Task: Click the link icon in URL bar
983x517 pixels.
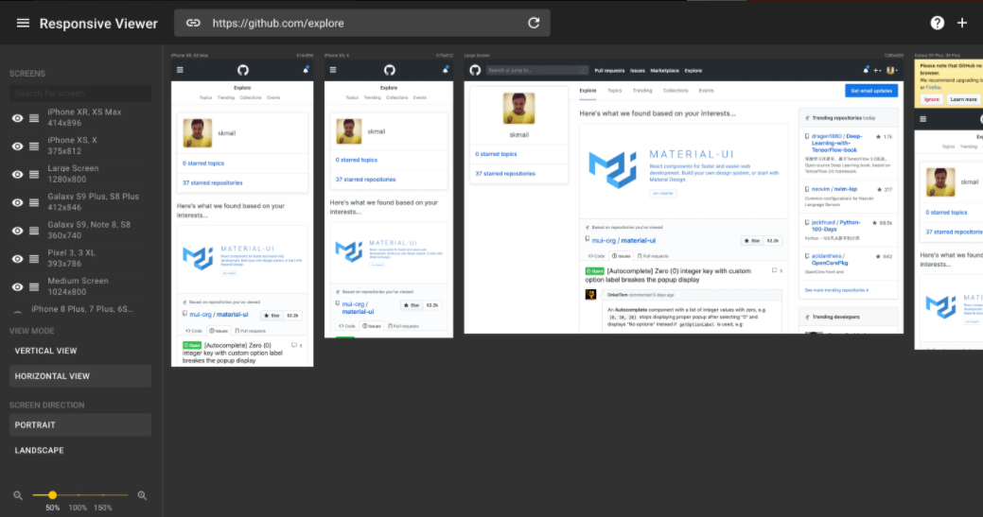Action: (x=193, y=24)
